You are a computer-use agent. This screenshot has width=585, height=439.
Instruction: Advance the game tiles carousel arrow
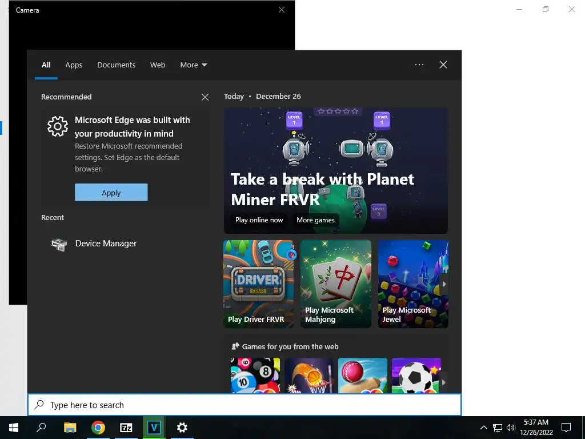(444, 284)
